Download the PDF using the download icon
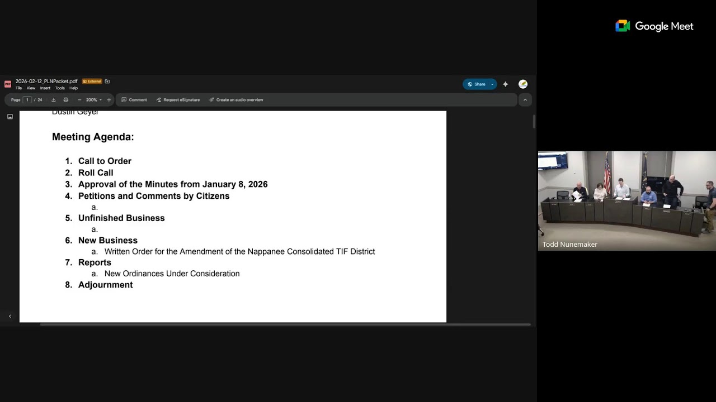Viewport: 716px width, 402px height. (x=54, y=100)
